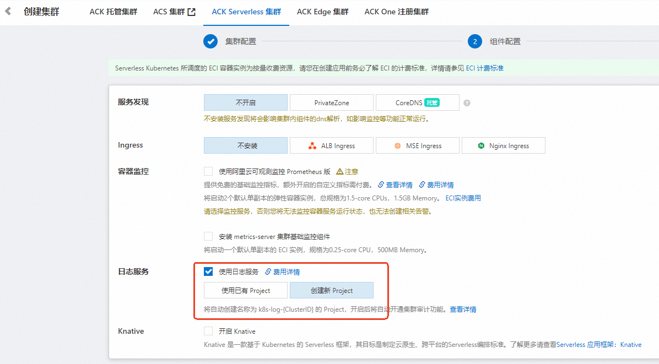
Task: Open the ECI实例费用 link
Action: [463, 198]
